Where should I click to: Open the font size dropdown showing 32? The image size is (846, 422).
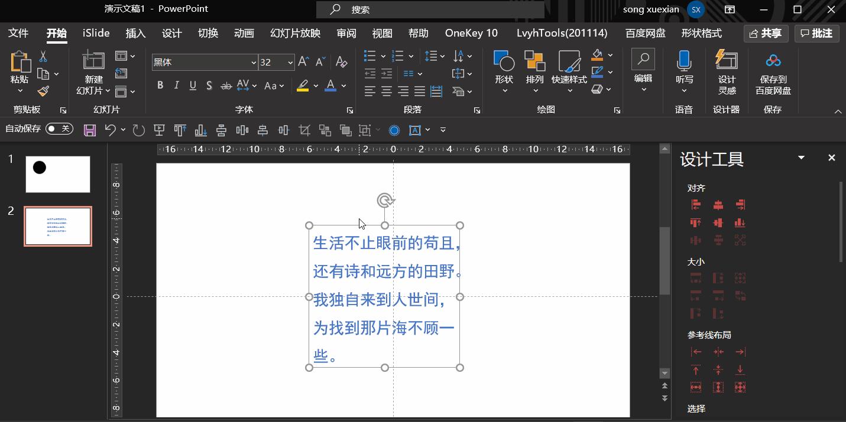[290, 62]
